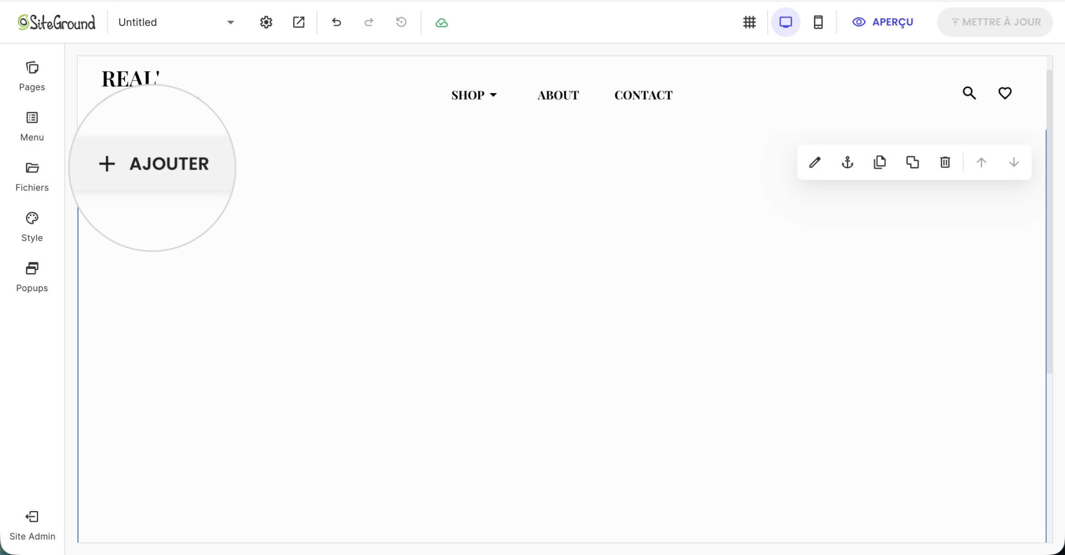Click the CONTACT menu item

[x=643, y=95]
